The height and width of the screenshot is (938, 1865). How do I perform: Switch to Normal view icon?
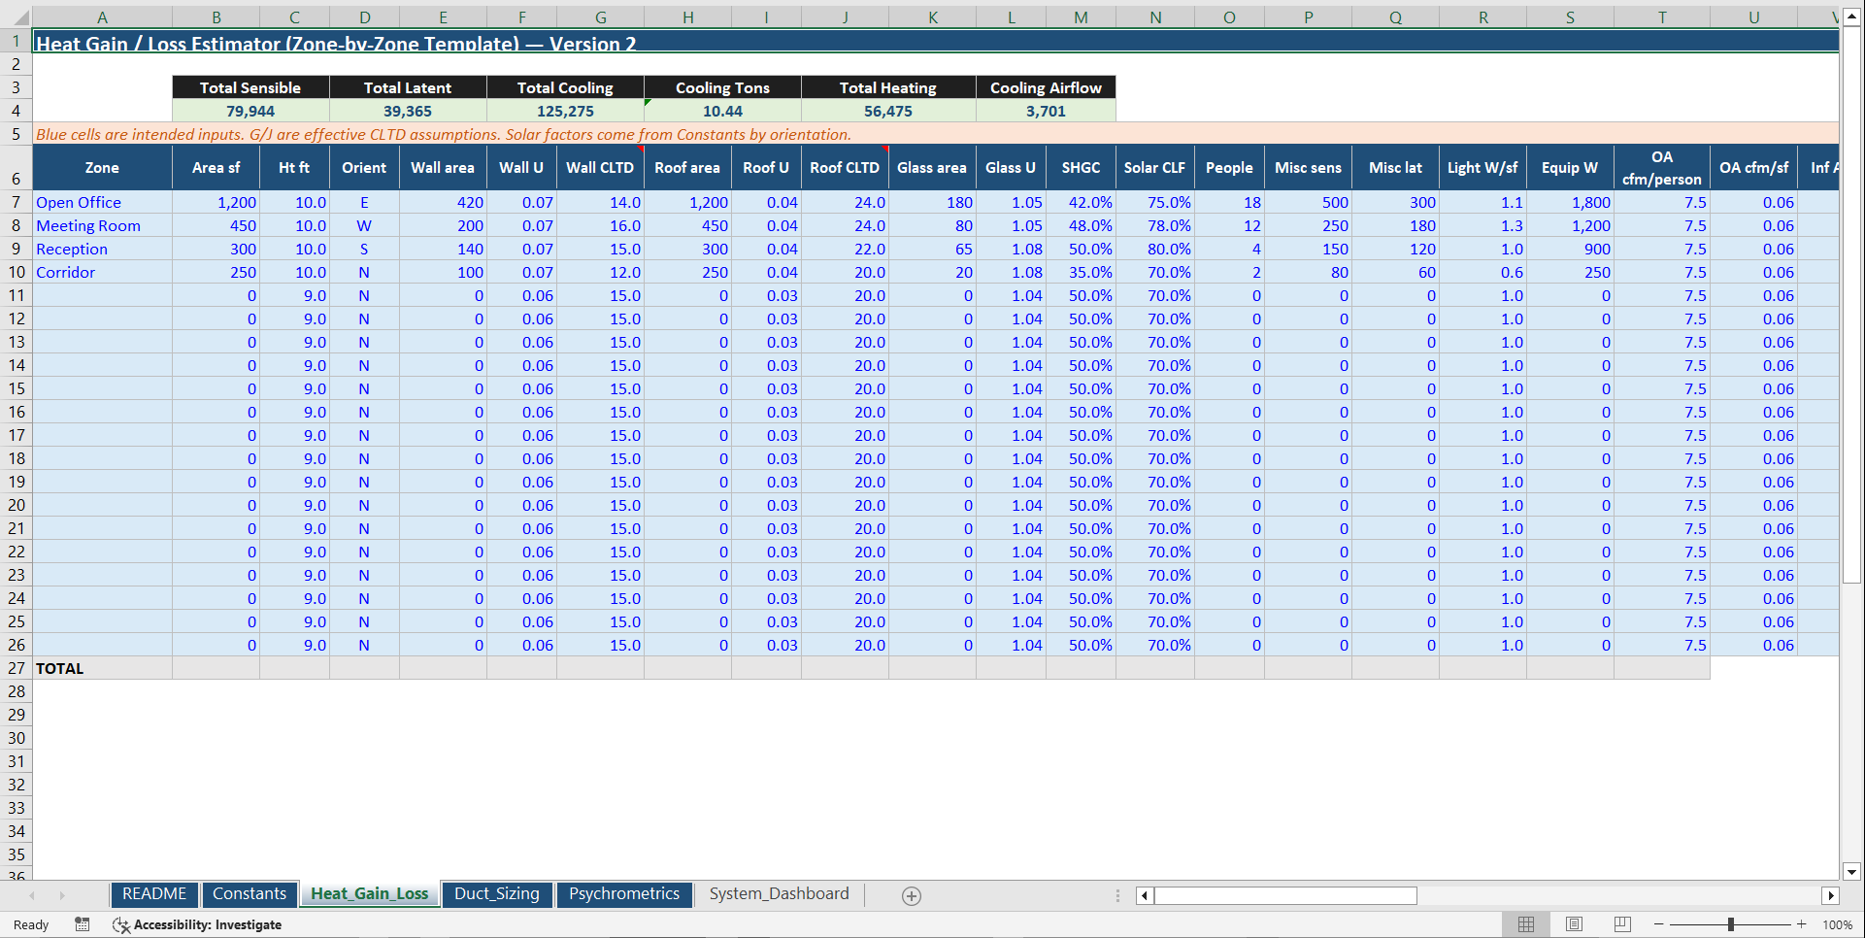tap(1526, 923)
